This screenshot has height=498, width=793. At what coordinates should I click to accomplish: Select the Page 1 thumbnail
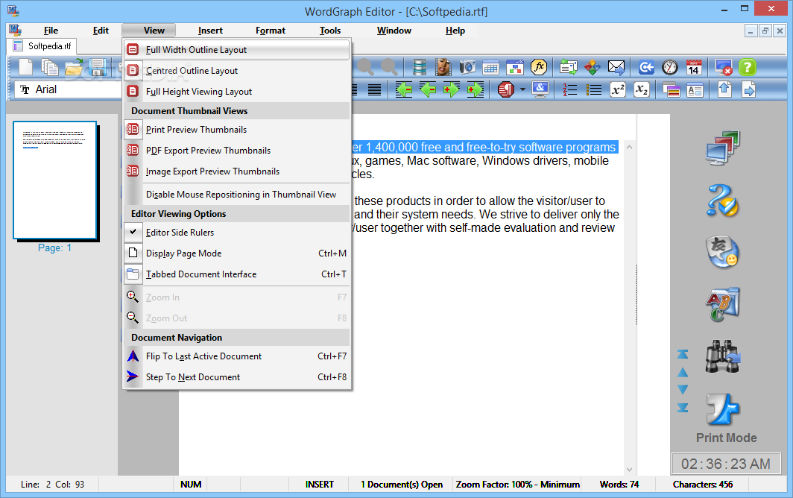point(54,180)
